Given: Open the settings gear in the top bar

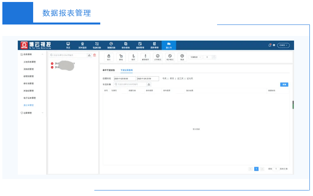Looking at the screenshot, I should [x=274, y=45].
